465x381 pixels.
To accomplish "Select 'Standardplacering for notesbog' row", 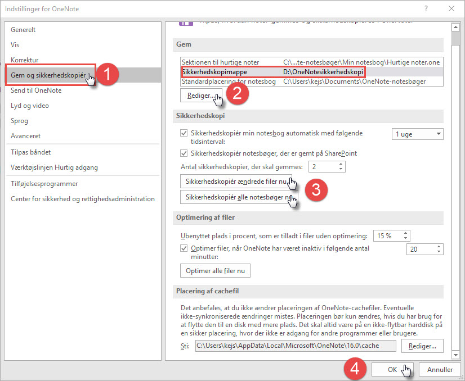I will tap(312, 81).
